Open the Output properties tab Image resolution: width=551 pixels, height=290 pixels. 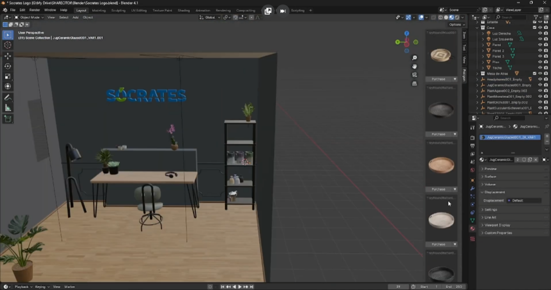[472, 146]
